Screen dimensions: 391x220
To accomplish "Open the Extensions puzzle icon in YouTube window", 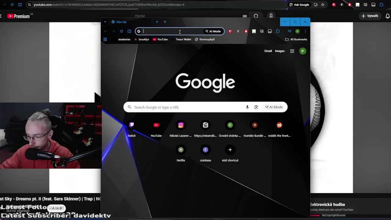I will (381, 5).
